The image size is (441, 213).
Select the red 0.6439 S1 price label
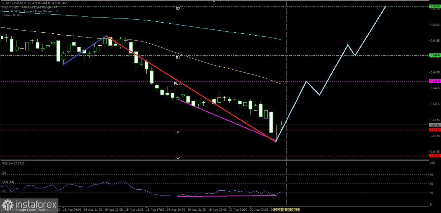pos(435,130)
